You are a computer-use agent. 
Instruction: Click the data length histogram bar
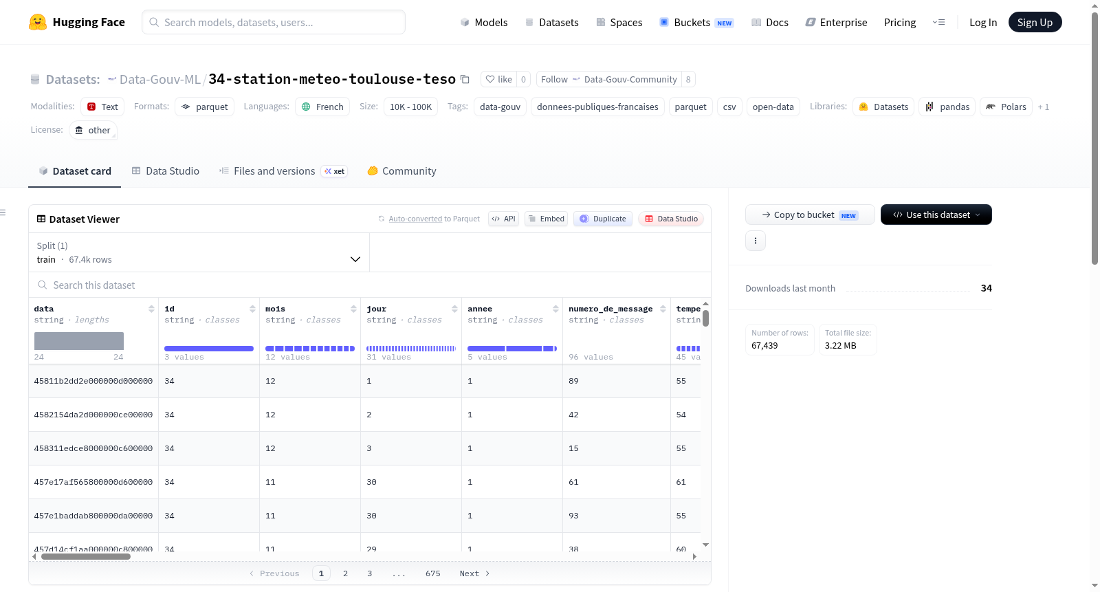point(79,341)
